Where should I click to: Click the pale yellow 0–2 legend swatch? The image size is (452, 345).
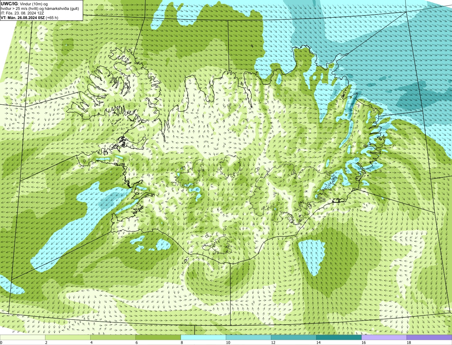23,337
